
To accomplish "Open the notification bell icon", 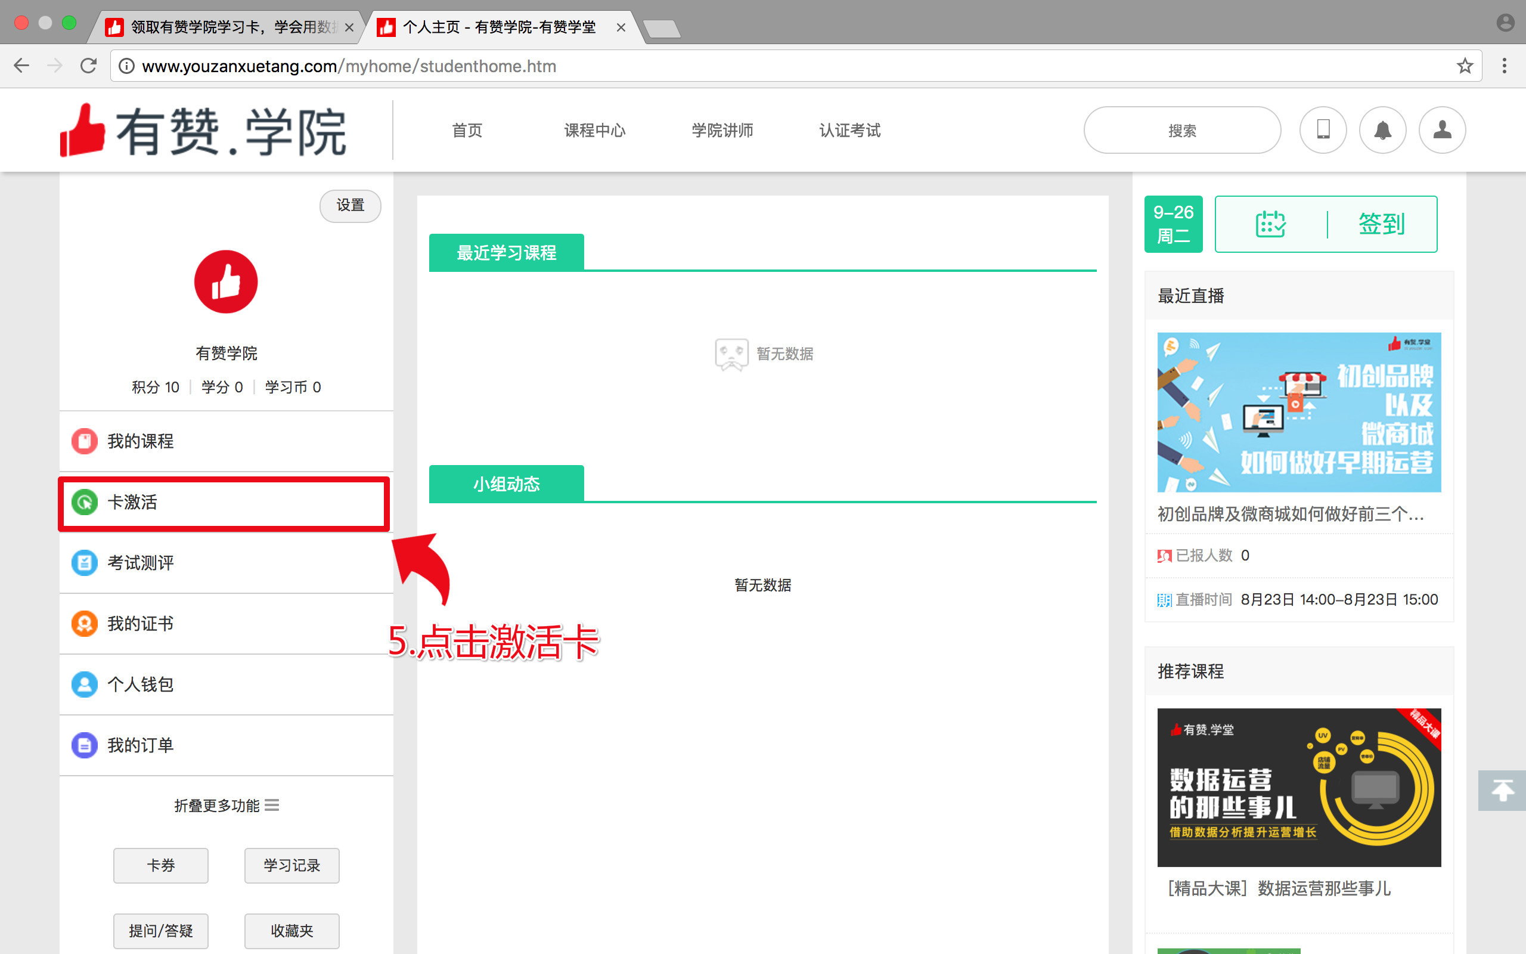I will (x=1382, y=130).
